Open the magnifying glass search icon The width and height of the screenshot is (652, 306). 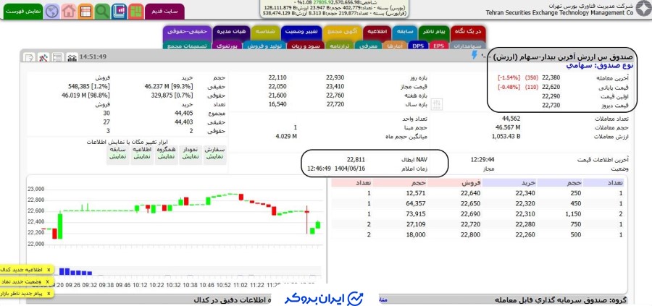[x=102, y=12]
